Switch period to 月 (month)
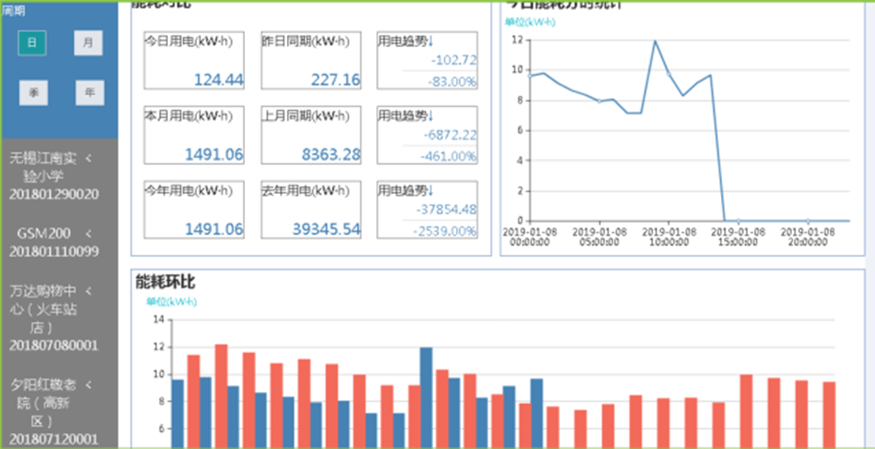Screen dimensions: 875x449 point(87,42)
